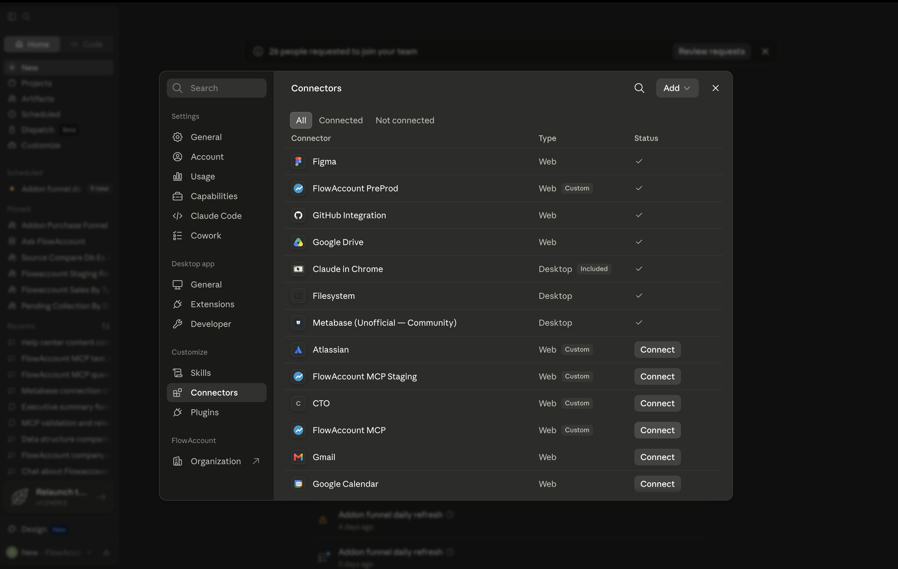Screen dimensions: 898x569
Task: Click the FlowAccount MCP connector icon
Action: 298,430
